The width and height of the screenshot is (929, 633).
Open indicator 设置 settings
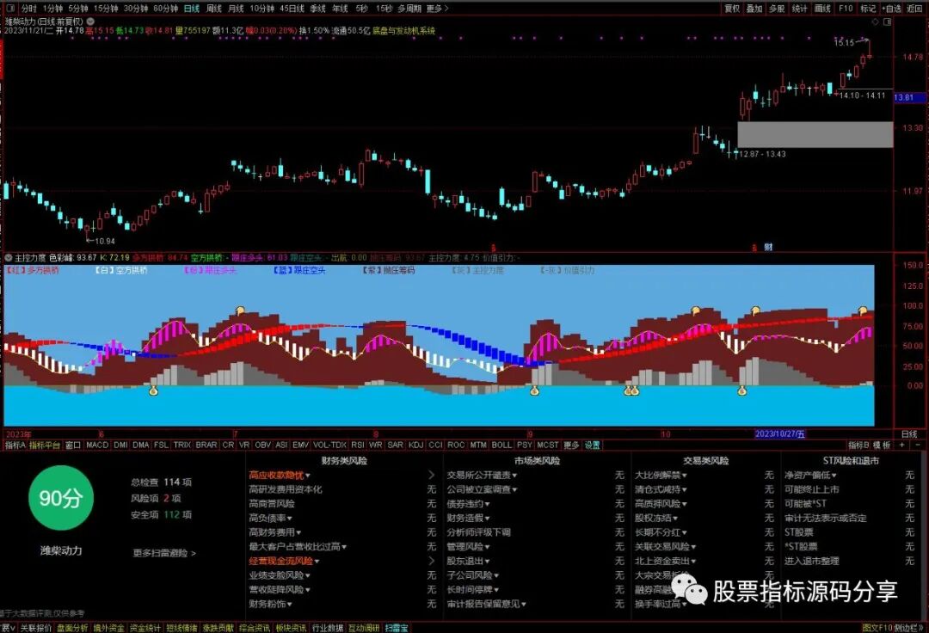coord(592,445)
